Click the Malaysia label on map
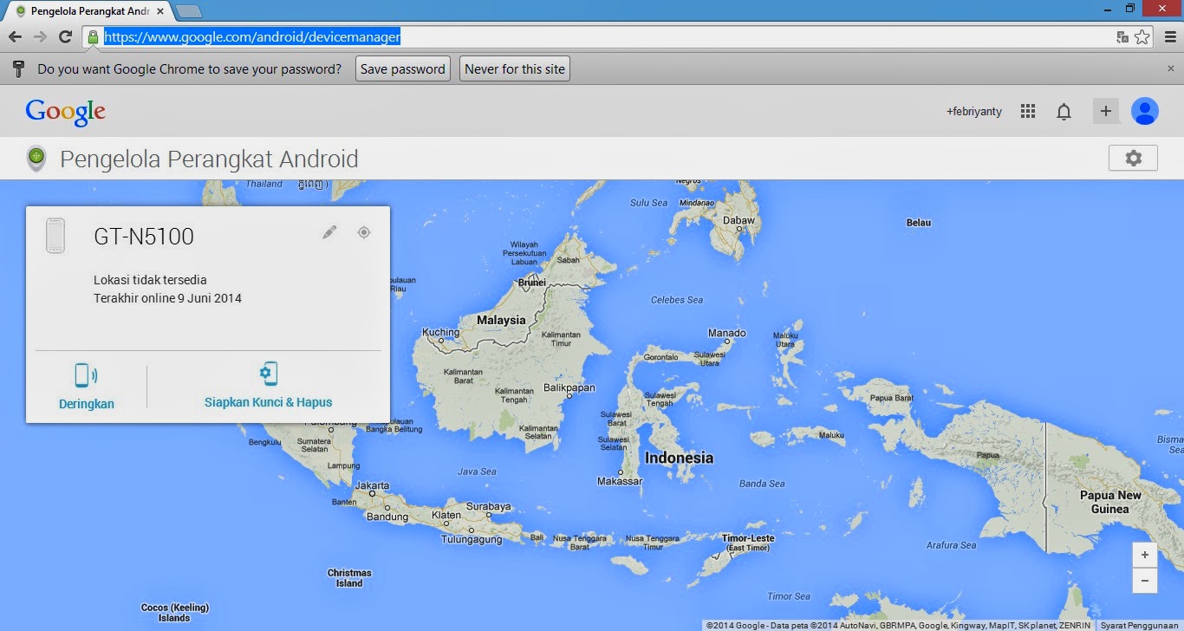1184x631 pixels. tap(501, 320)
